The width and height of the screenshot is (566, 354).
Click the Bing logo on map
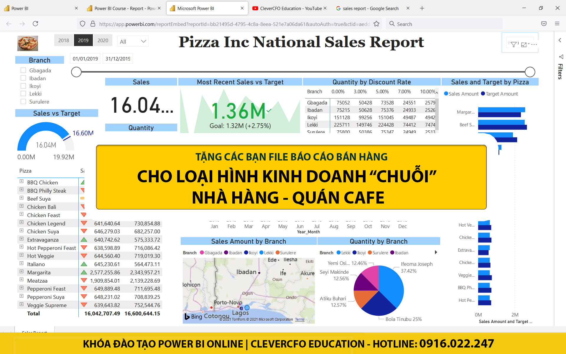point(193,317)
